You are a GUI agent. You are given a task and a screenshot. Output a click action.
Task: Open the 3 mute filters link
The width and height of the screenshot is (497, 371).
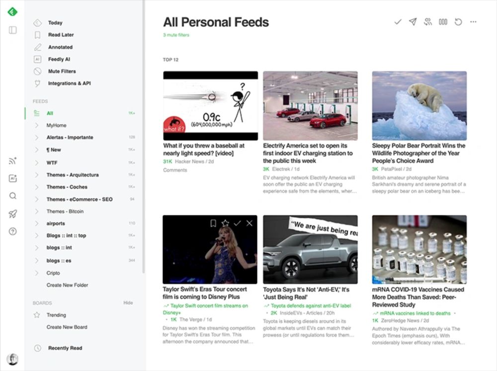(176, 35)
